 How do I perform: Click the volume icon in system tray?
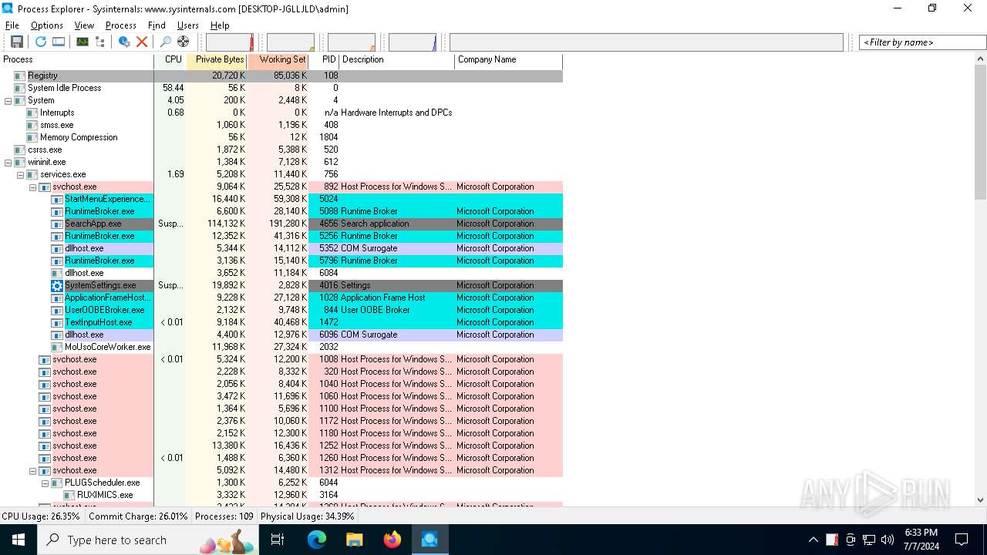pyautogui.click(x=888, y=540)
